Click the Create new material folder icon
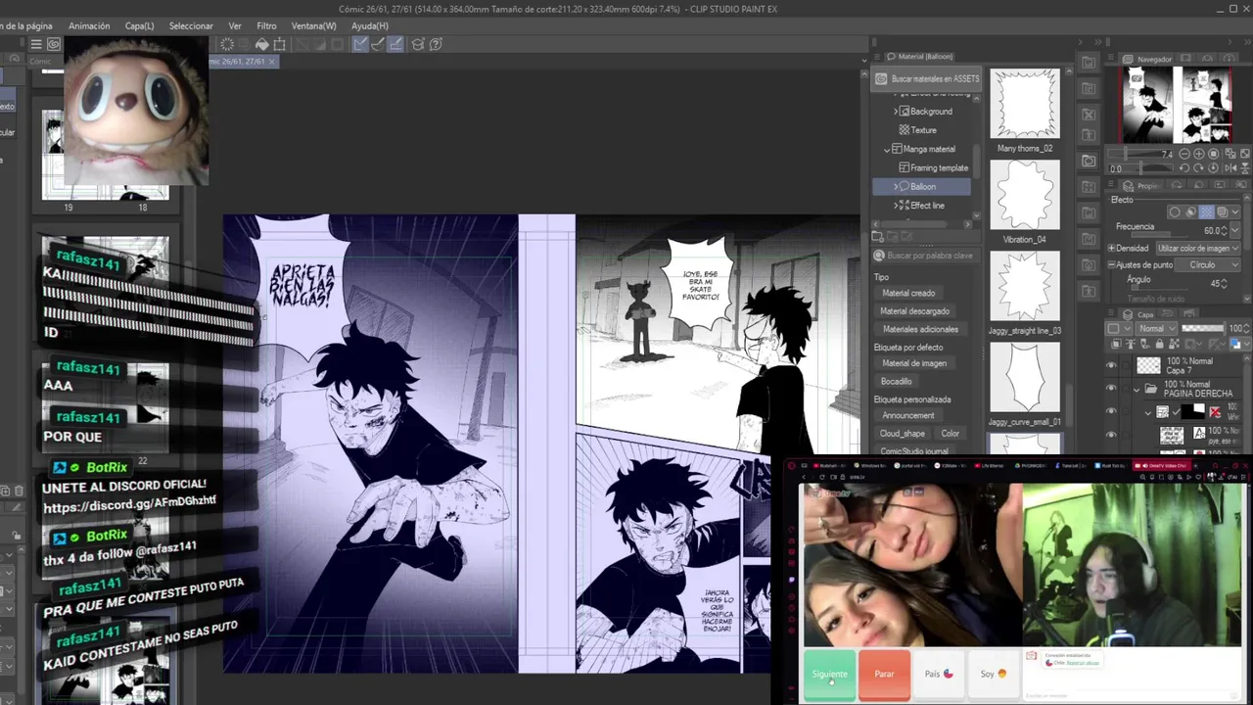Screen dimensions: 1253x705 click(x=877, y=236)
